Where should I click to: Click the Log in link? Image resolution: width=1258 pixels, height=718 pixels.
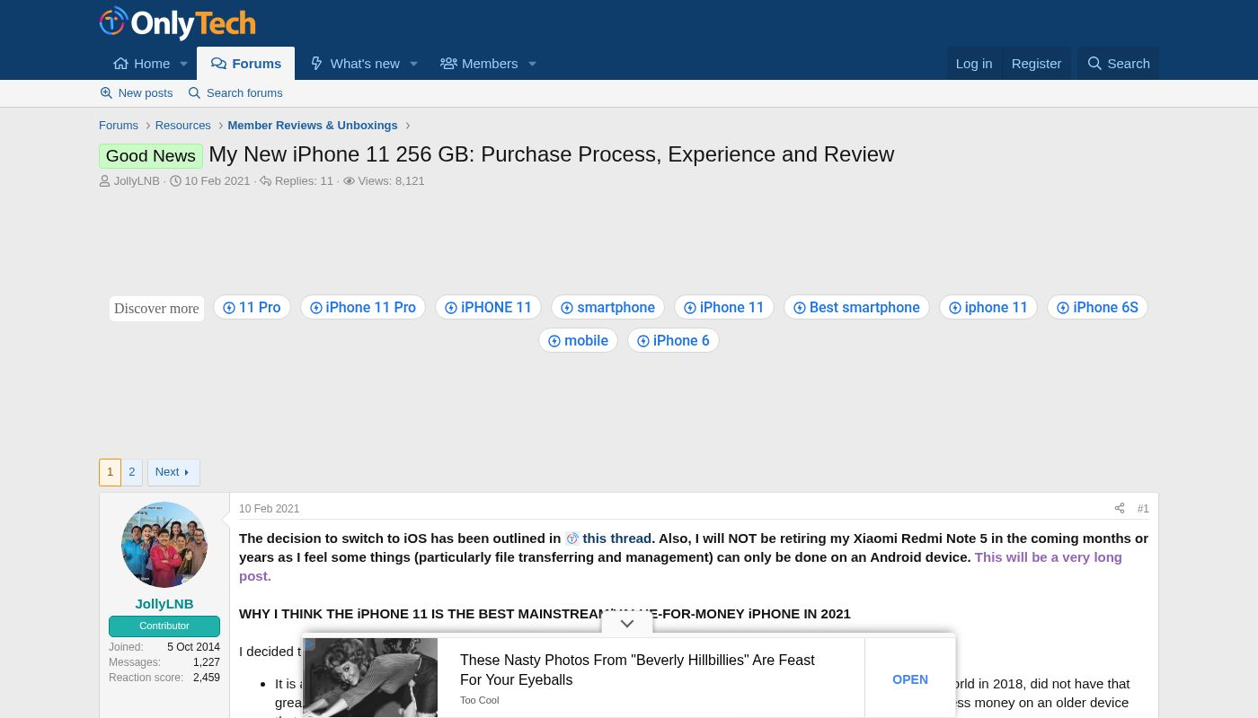click(x=973, y=64)
